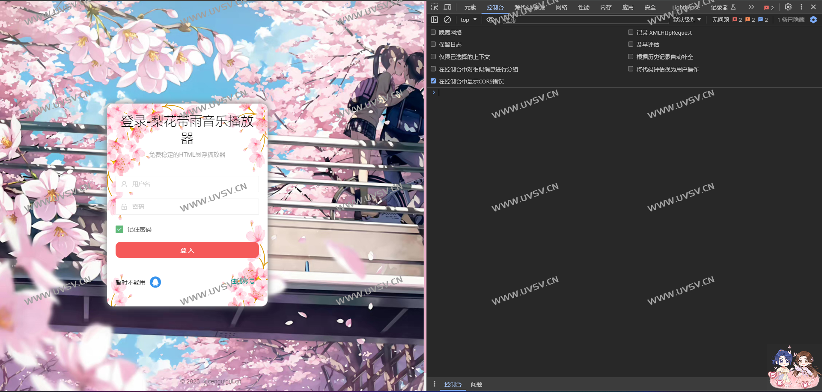Uncheck the 记住密码 checkbox
Image resolution: width=822 pixels, height=392 pixels.
coord(119,229)
